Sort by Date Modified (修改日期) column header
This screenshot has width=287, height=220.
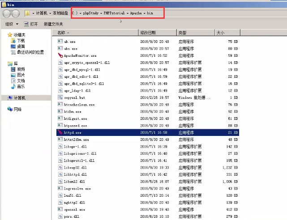click(148, 33)
